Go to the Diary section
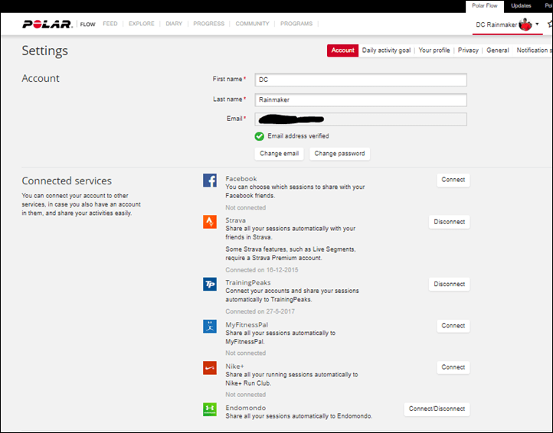The image size is (553, 433). [x=174, y=24]
